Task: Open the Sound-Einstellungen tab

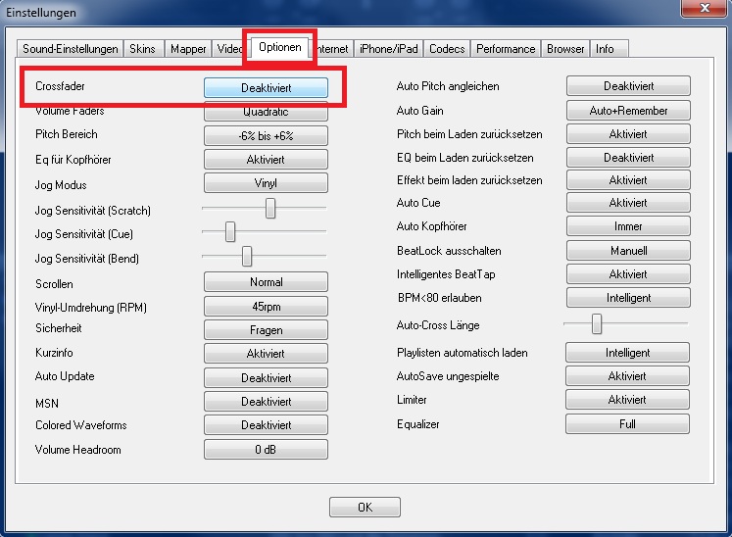Action: point(71,49)
